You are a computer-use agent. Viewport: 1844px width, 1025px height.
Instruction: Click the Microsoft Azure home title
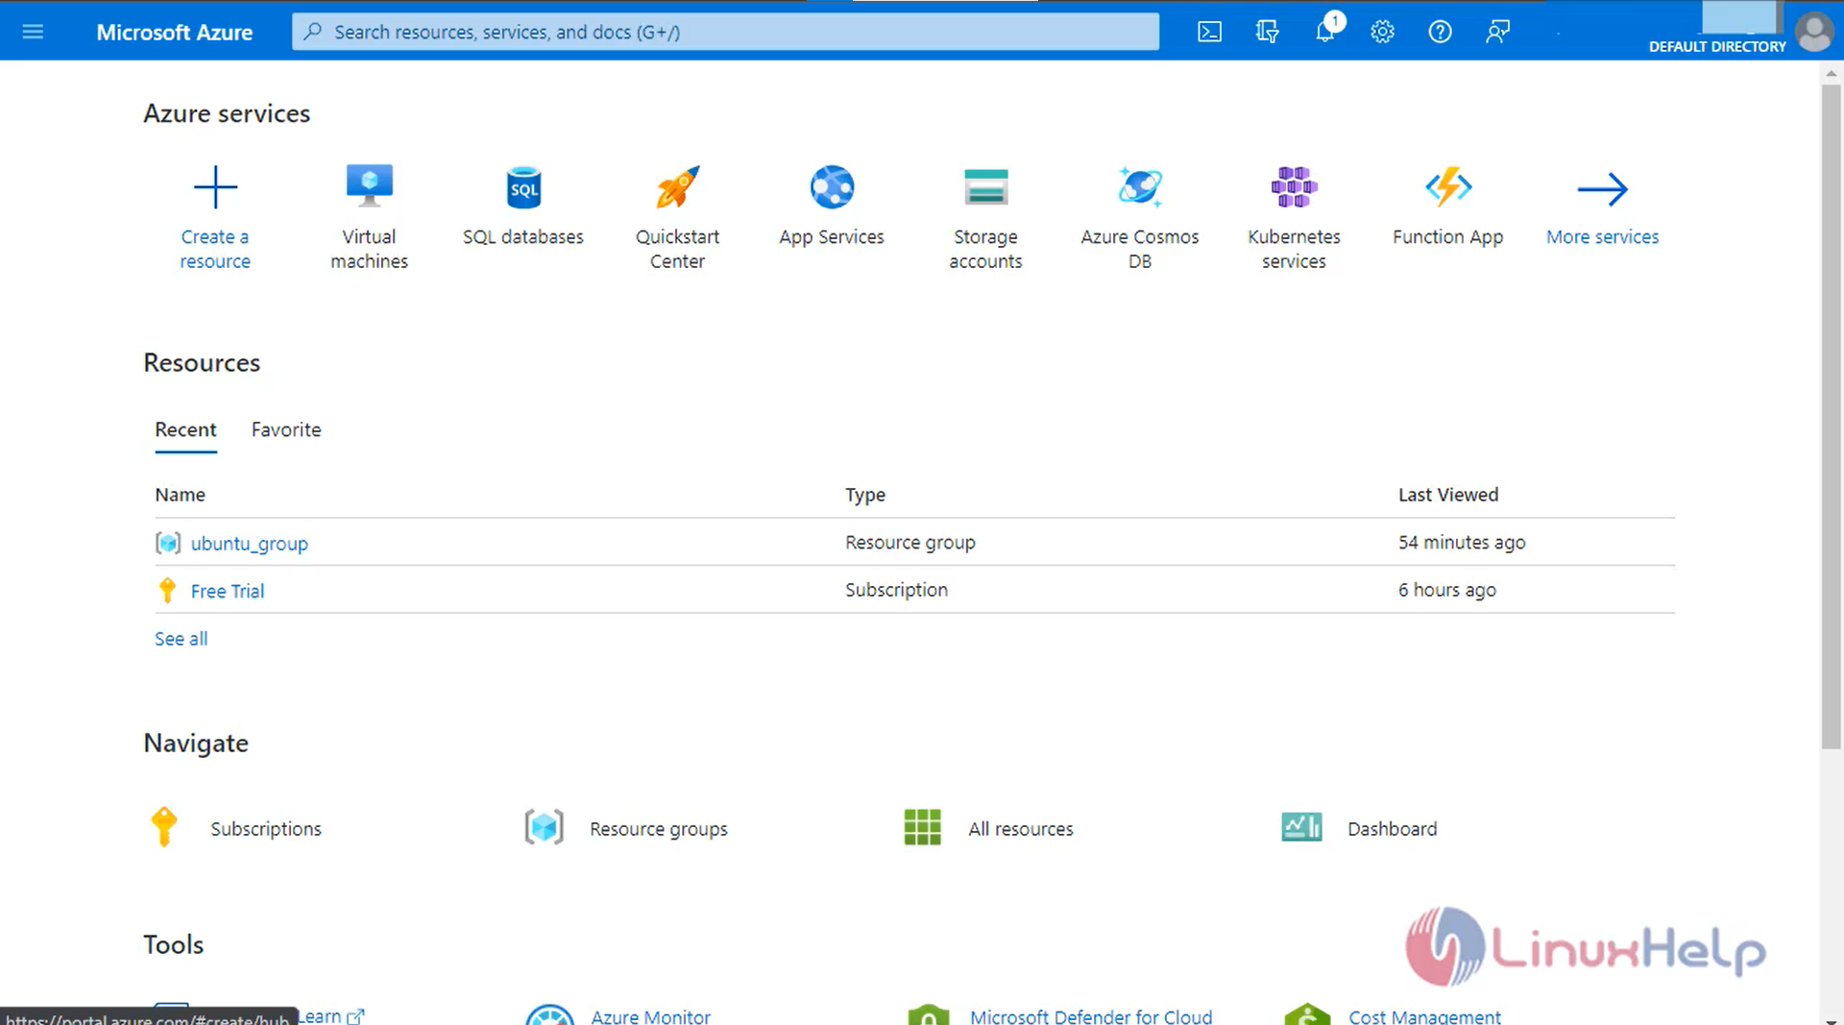[175, 32]
